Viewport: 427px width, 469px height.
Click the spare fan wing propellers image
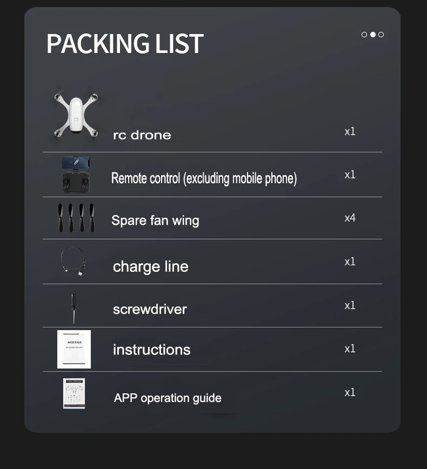click(x=76, y=218)
